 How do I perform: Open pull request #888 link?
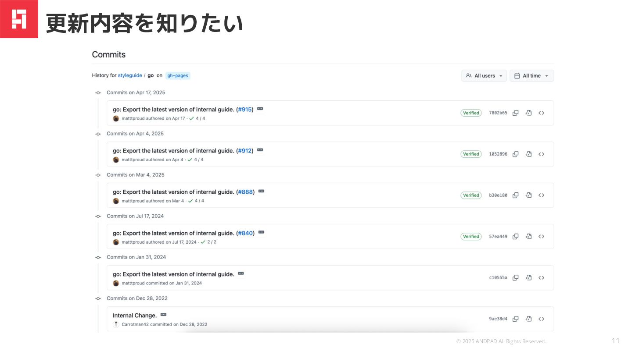click(x=245, y=192)
